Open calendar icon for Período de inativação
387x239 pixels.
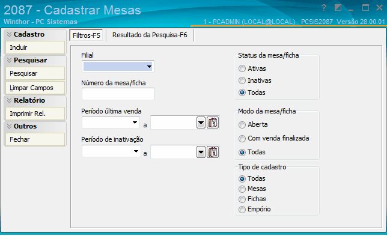(x=213, y=152)
